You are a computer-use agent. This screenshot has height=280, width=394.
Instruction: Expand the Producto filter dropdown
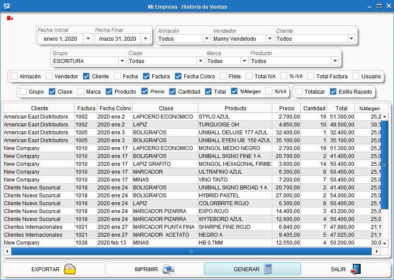(335, 61)
